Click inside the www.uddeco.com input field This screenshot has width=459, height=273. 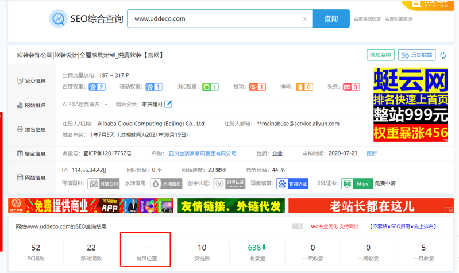pos(215,19)
